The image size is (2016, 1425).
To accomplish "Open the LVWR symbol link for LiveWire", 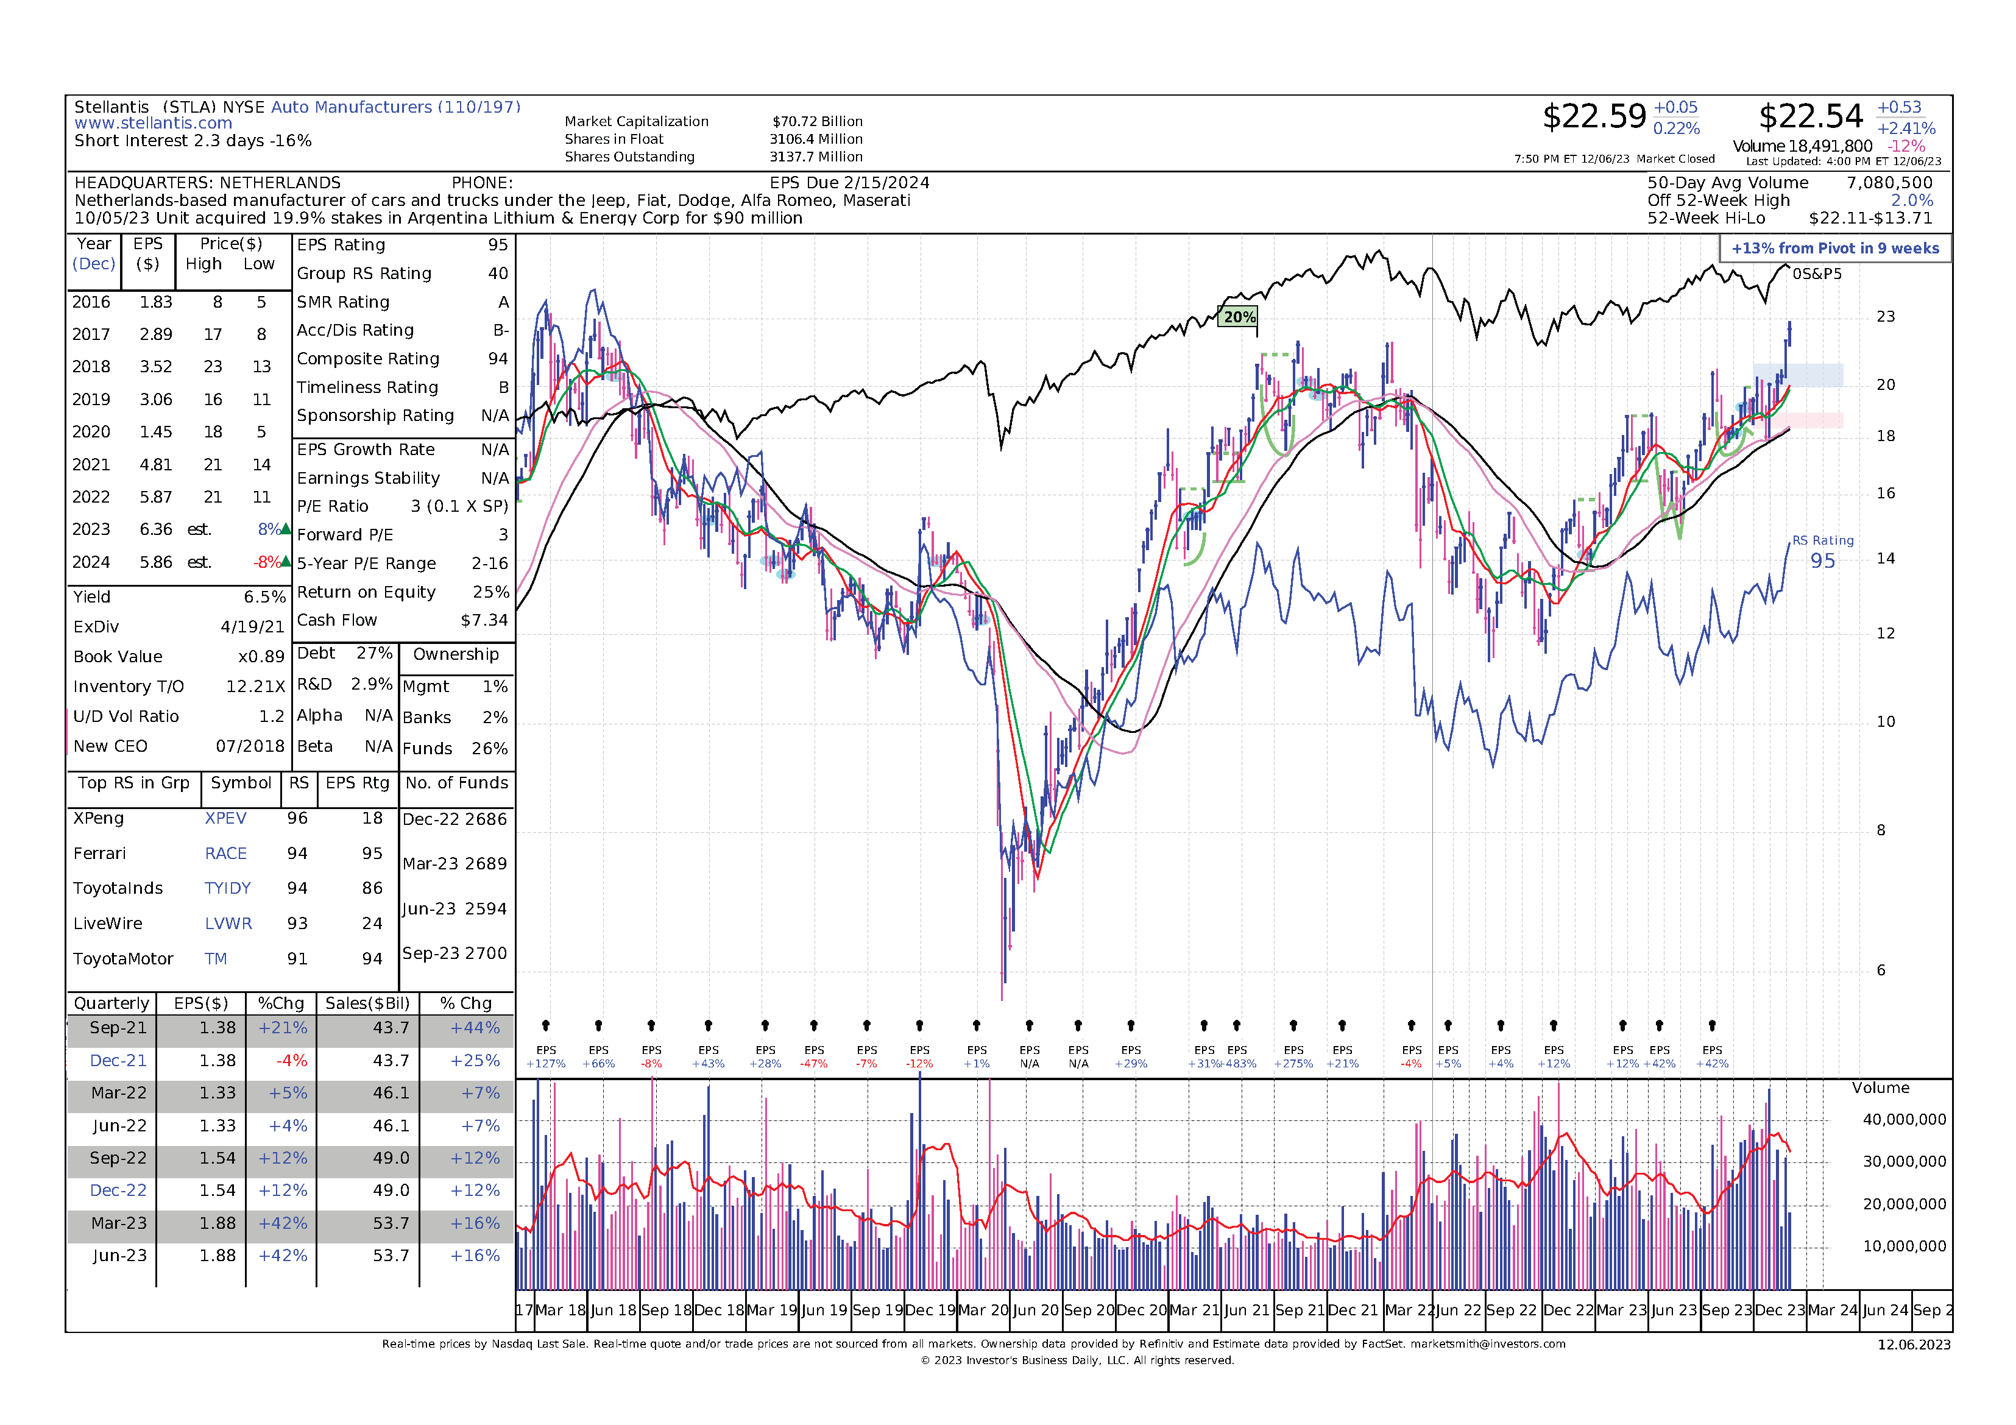I will 228,924.
